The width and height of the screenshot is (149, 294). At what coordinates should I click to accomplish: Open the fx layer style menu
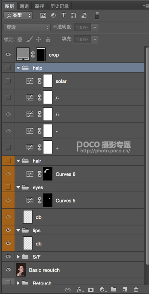pos(80,290)
